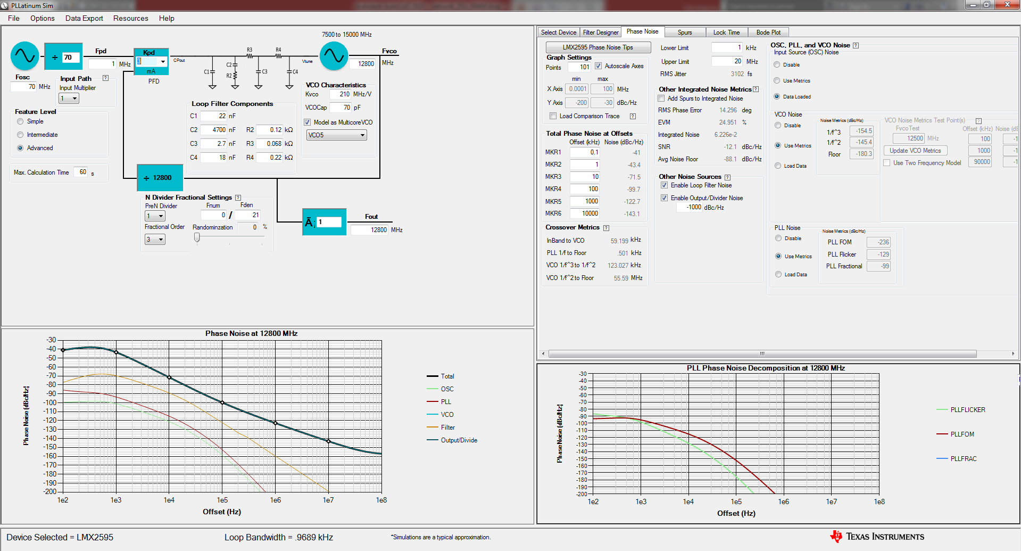Open the Help menu
The width and height of the screenshot is (1021, 551).
[167, 18]
